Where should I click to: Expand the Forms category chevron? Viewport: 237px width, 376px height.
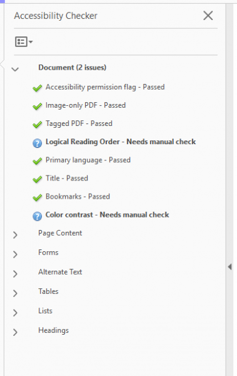coord(15,254)
